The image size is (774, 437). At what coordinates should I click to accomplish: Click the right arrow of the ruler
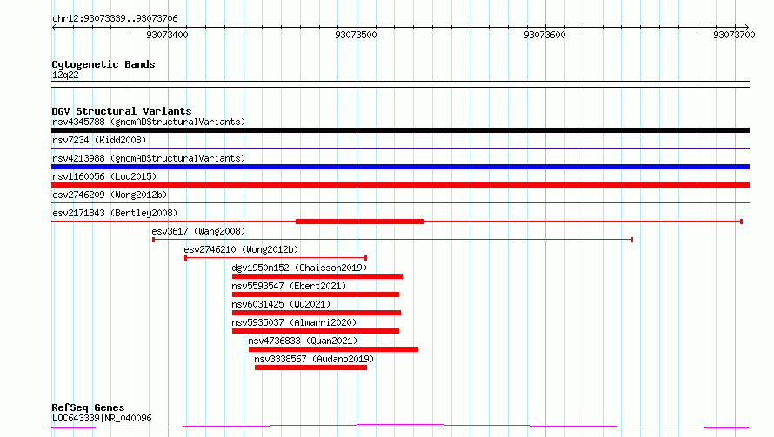click(x=747, y=27)
